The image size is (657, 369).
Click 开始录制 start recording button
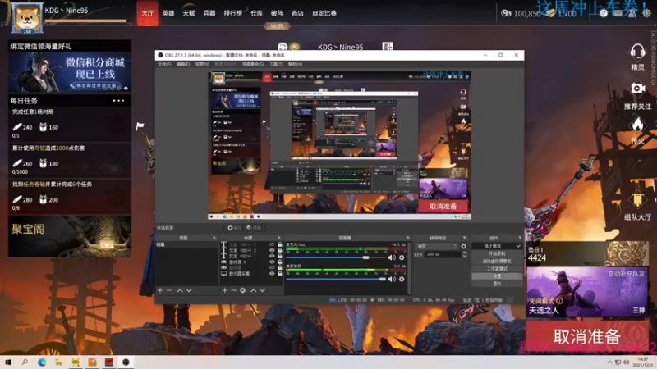point(497,253)
